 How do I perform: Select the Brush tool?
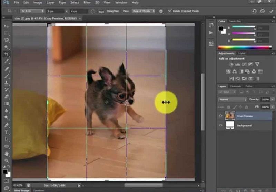[x=6, y=76]
